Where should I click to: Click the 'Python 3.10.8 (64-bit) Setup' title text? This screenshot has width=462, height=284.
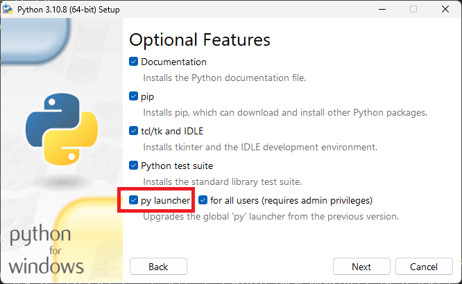tap(69, 10)
